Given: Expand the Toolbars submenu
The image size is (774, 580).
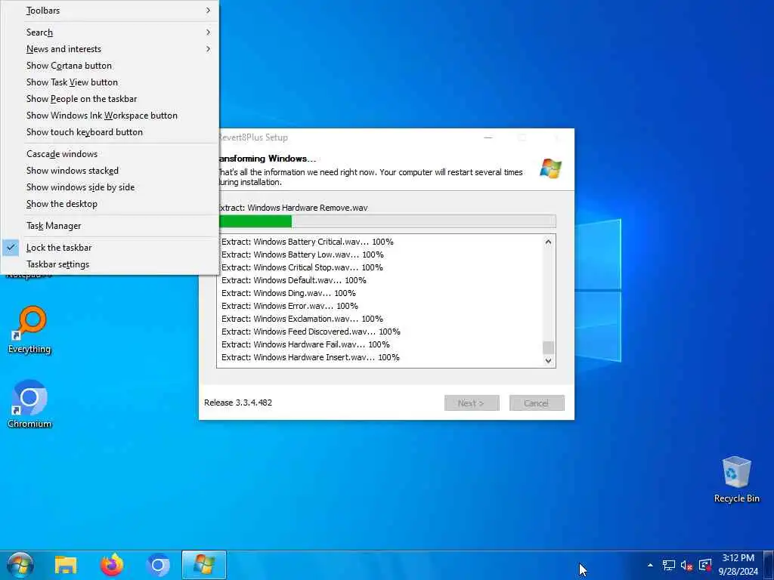Looking at the screenshot, I should (110, 11).
